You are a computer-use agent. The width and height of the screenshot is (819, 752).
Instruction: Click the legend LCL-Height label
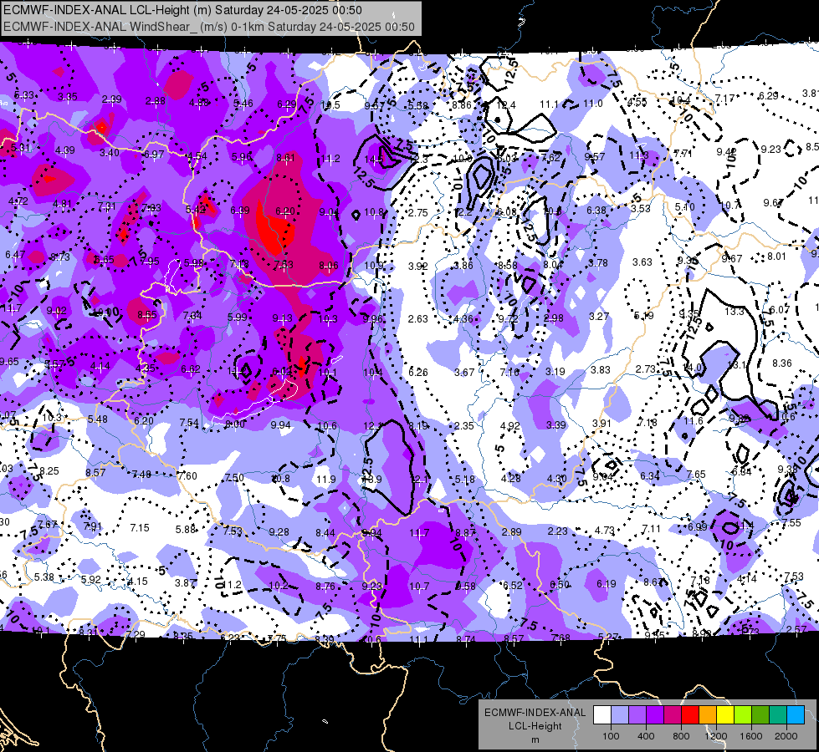point(535,726)
